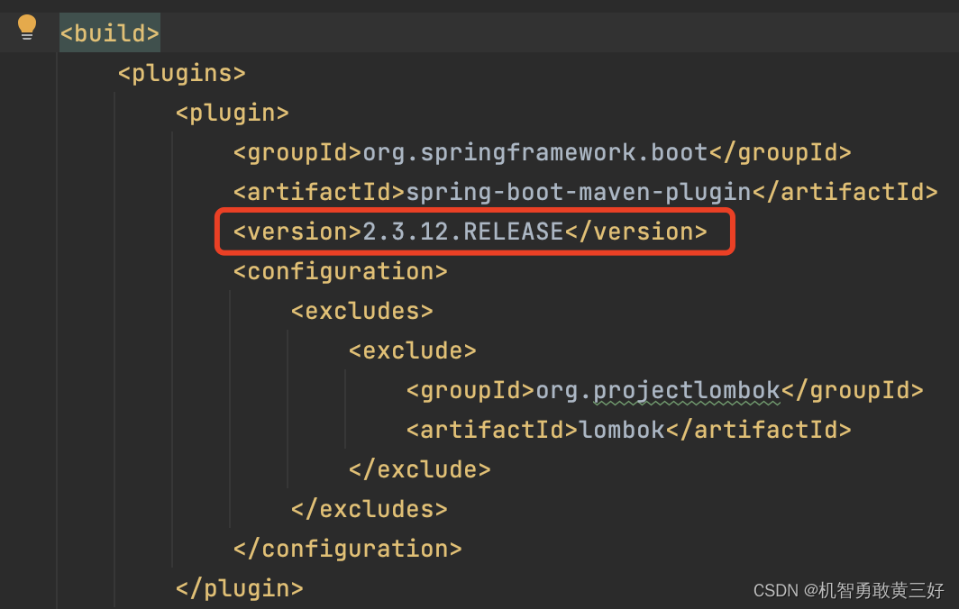Viewport: 959px width, 609px height.
Task: Click the spring-boot-maven-plugin artifactId
Action: [577, 192]
